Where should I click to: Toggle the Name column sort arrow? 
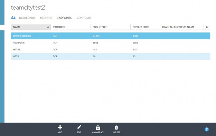[48, 27]
